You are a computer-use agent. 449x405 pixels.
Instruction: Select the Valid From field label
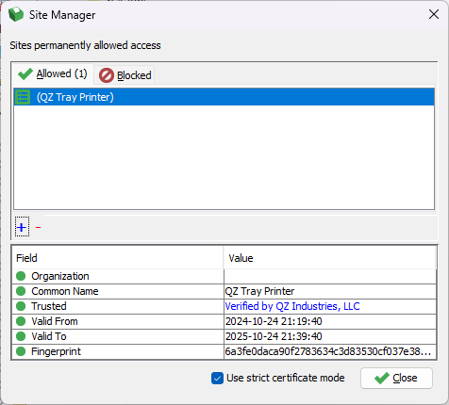[55, 321]
